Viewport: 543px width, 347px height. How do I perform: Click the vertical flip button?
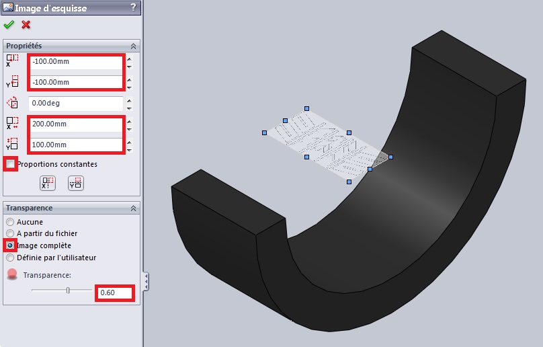(75, 183)
